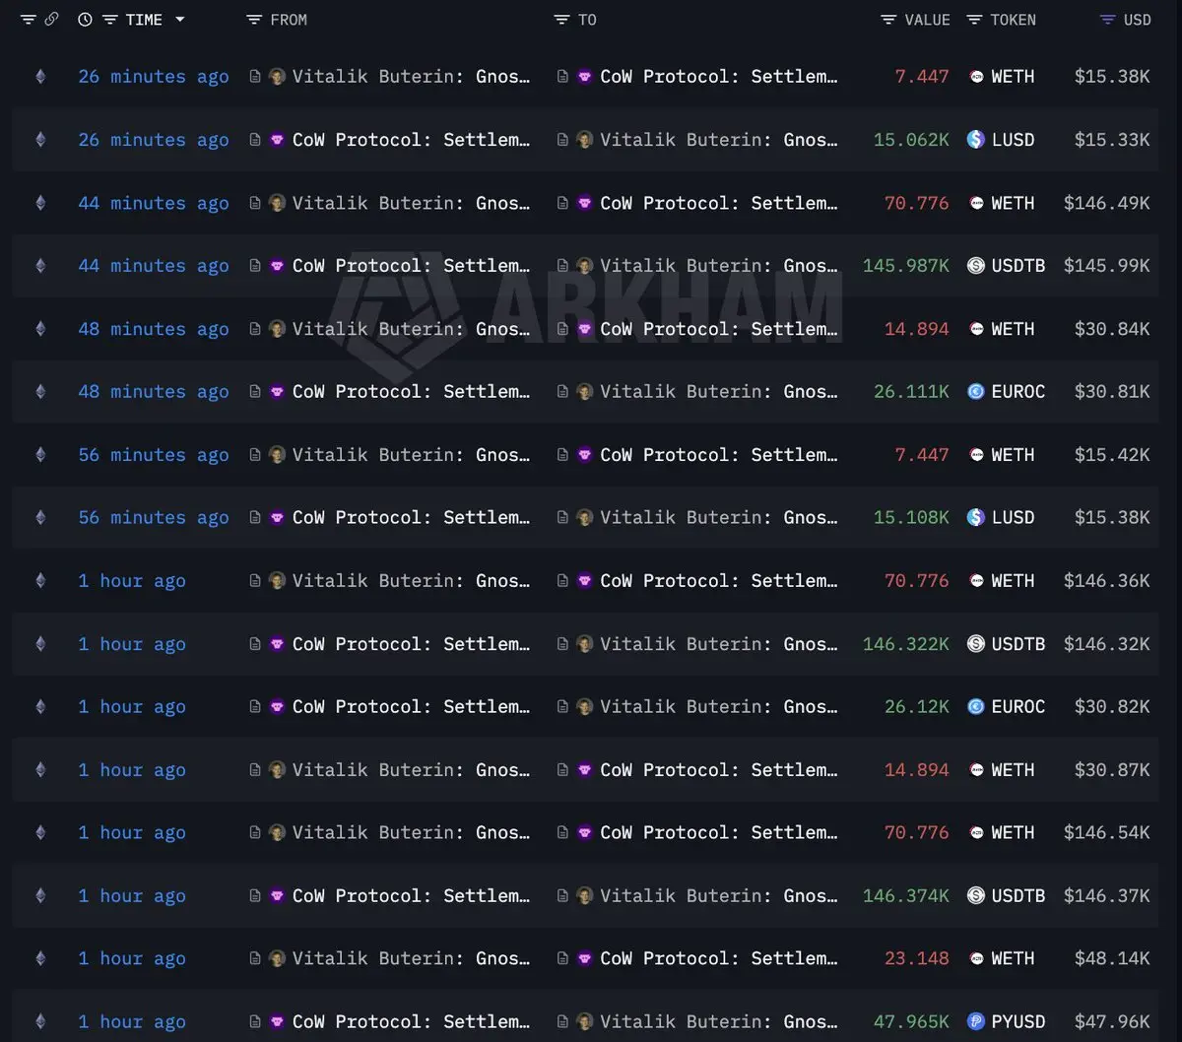
Task: Open the '1 hour ago' link in the $48.14K row
Action: point(132,958)
